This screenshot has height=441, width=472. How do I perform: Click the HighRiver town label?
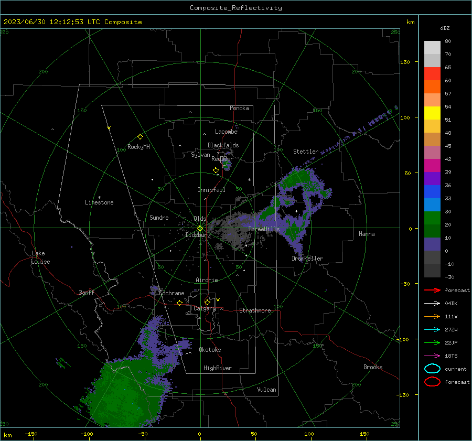pos(218,368)
